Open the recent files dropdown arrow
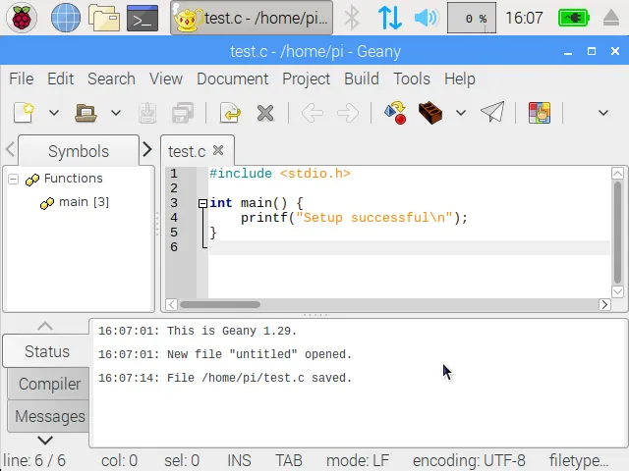Screen dimensions: 629x471 click(116, 113)
